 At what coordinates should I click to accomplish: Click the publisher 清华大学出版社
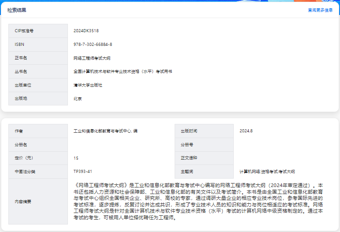click(88, 85)
